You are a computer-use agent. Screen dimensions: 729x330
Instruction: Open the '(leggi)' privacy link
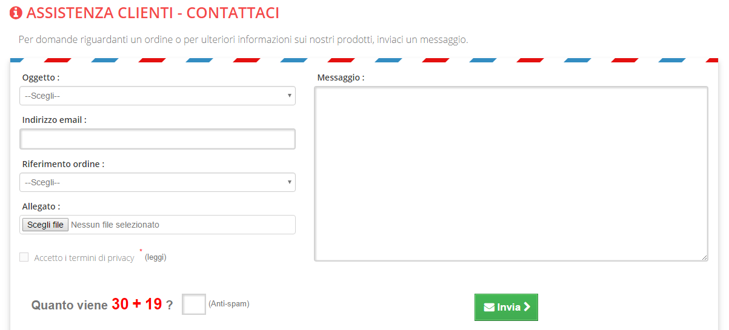point(155,257)
